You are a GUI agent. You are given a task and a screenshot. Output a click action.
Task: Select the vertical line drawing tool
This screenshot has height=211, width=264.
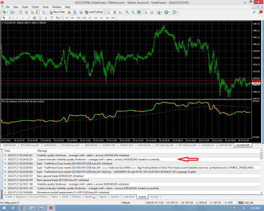[17, 18]
